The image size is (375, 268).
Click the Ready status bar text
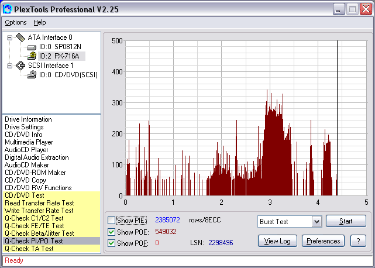click(x=14, y=260)
